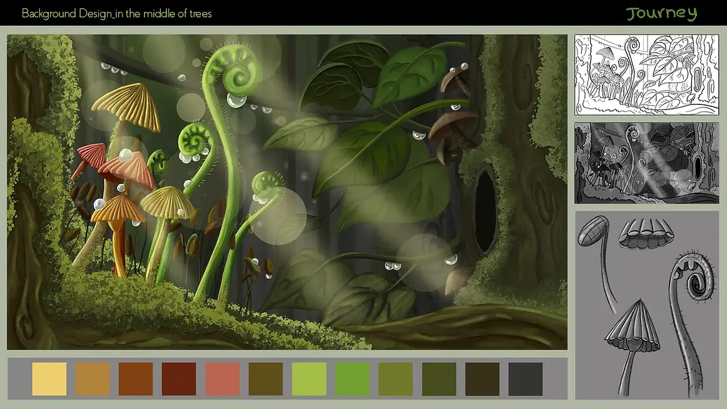Select the grayscale value study thumbnail

647,163
